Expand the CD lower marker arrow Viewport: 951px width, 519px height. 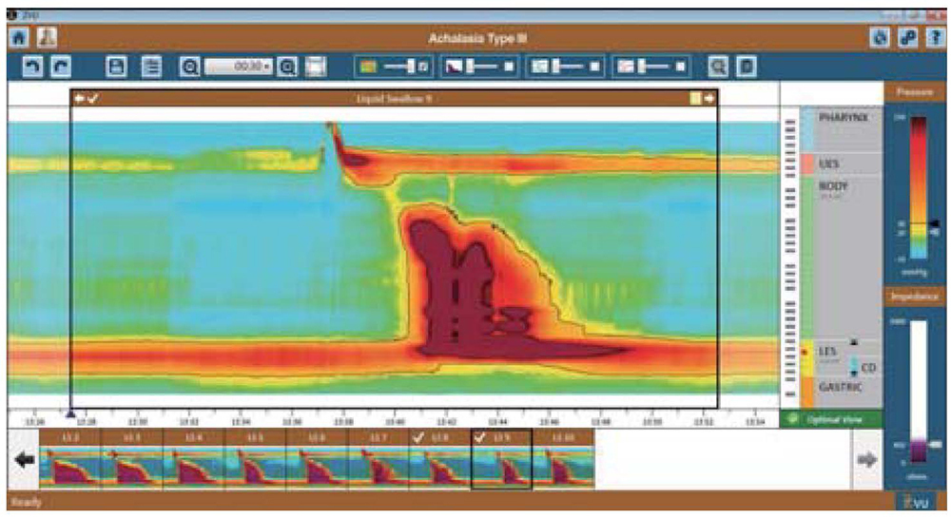click(x=853, y=375)
